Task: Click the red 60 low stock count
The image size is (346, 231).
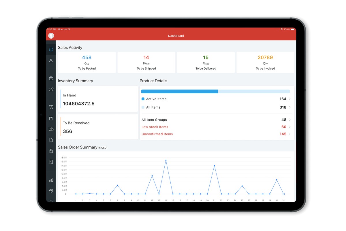Action: (x=284, y=127)
